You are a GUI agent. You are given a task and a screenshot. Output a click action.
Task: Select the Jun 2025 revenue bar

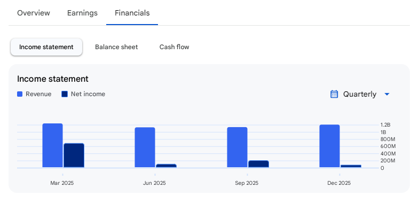145,147
